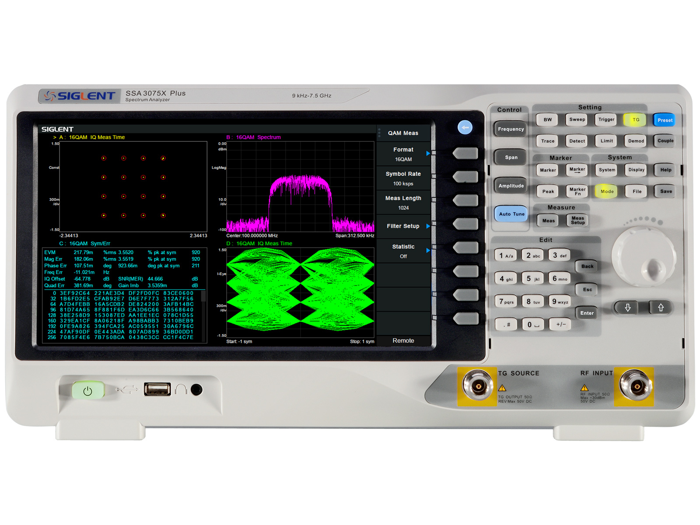Select window C 16QAM Sym/Err
Screen dimensions: 700x525
pos(84,244)
